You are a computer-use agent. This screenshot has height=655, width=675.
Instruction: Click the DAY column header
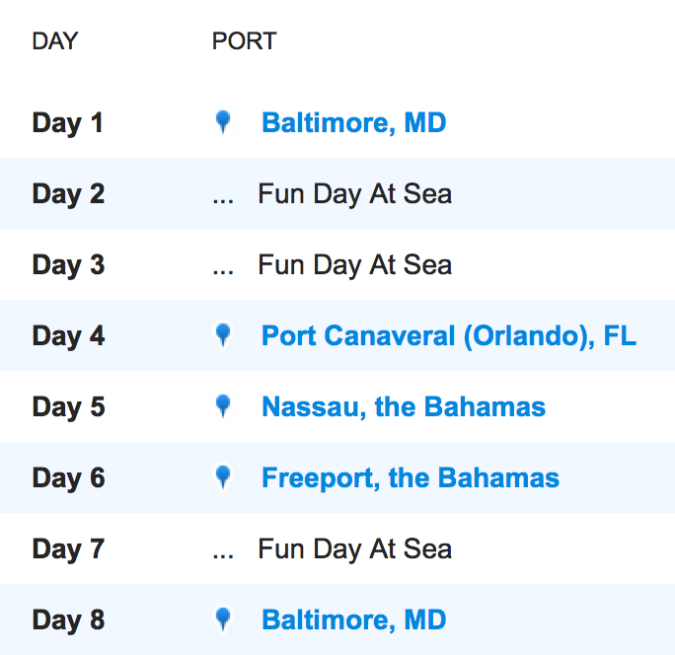(55, 41)
